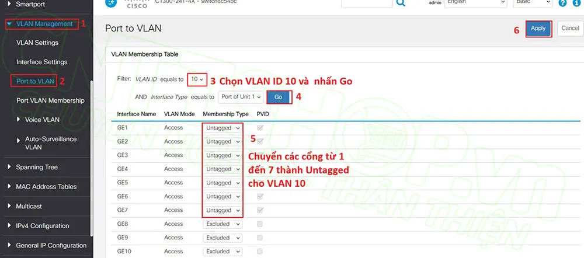Open the English language dropdown
This screenshot has width=584, height=258.
(x=475, y=2)
